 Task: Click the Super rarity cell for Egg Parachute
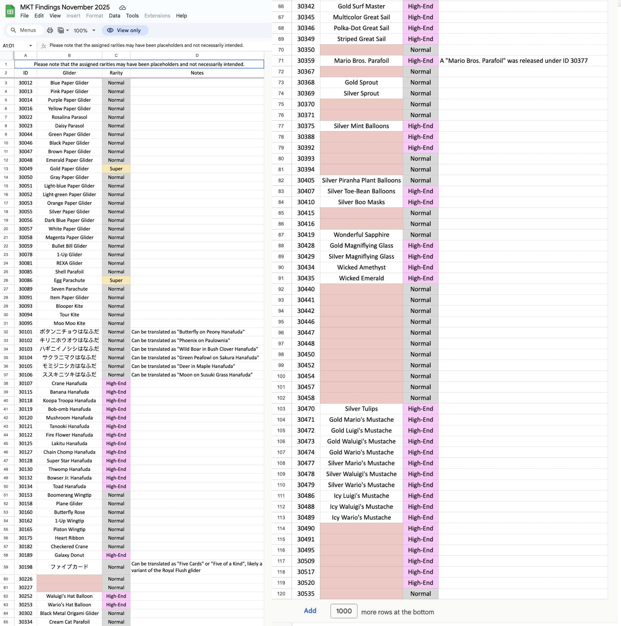pos(116,280)
